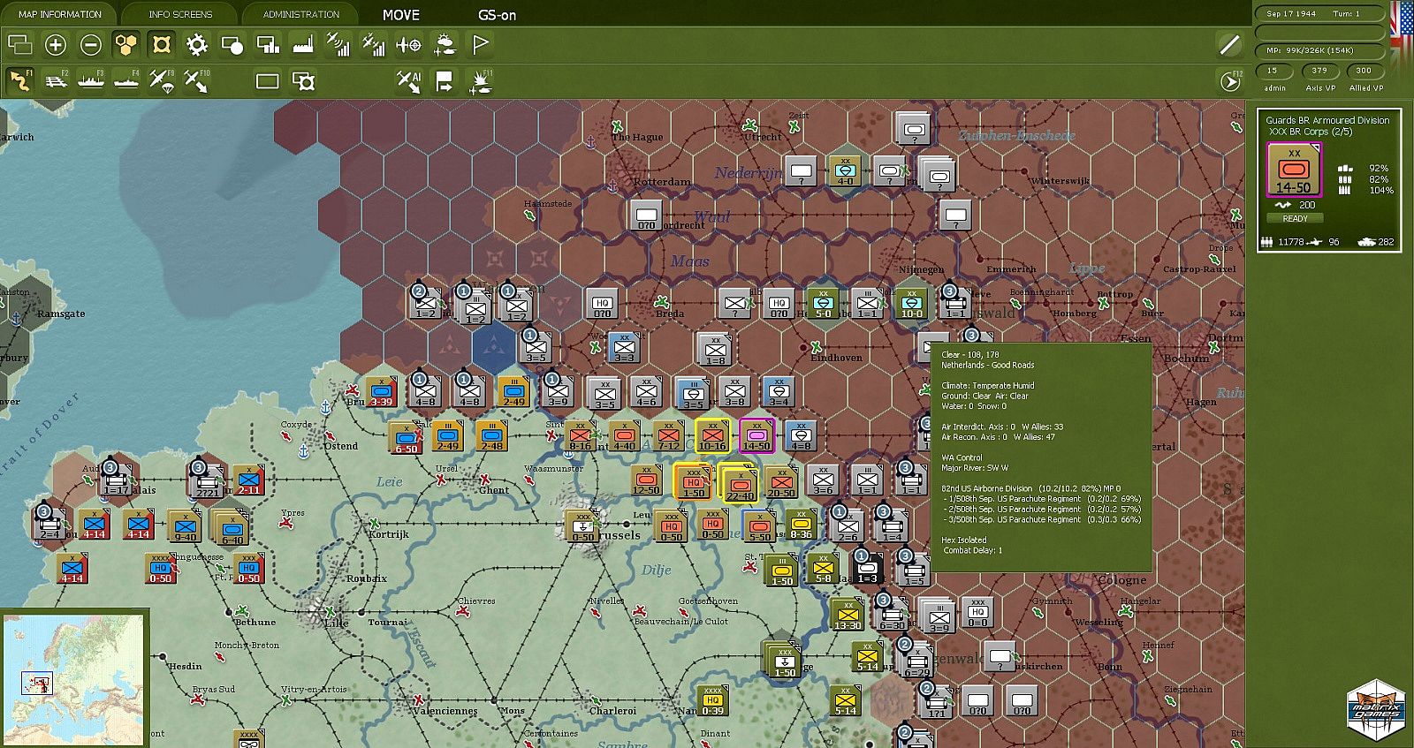Zoom in the map with the plus icon
1414x748 pixels.
[x=56, y=44]
